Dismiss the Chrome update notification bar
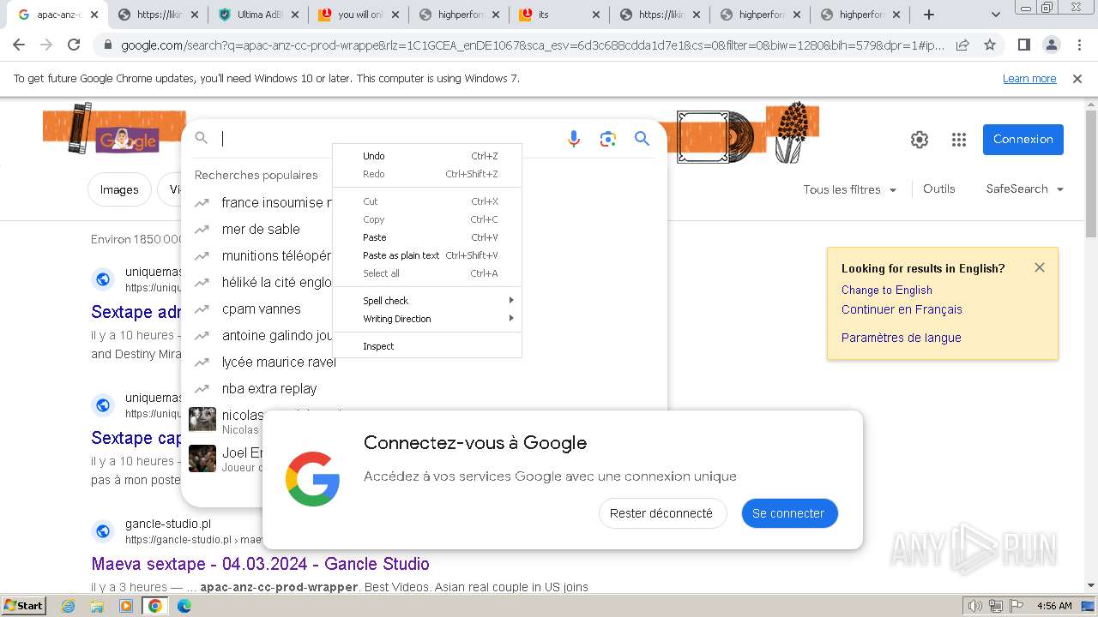This screenshot has width=1098, height=617. coord(1077,79)
